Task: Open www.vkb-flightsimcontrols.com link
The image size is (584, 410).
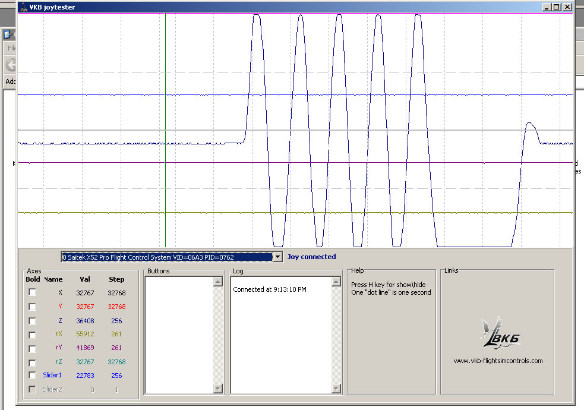Action: [498, 361]
